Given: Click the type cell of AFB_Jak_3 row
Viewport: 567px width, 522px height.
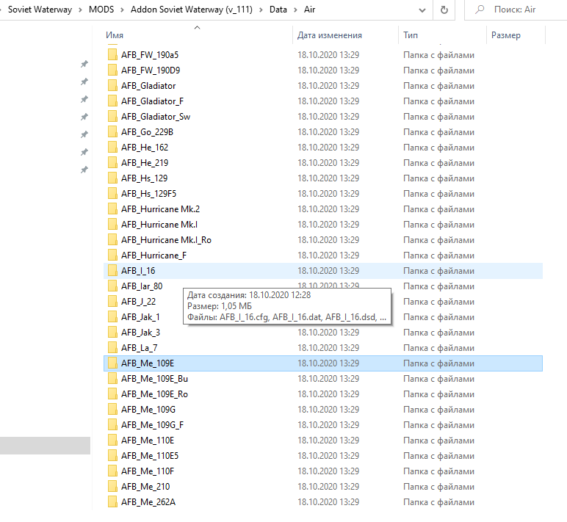Looking at the screenshot, I should [x=438, y=333].
